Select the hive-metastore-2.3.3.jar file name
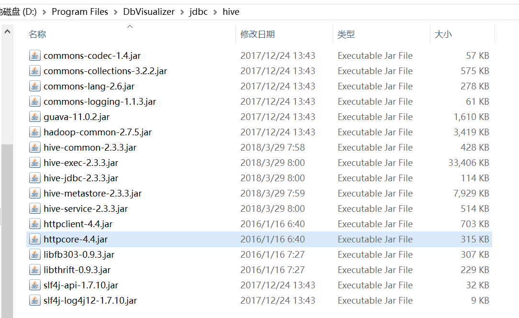 (93, 193)
